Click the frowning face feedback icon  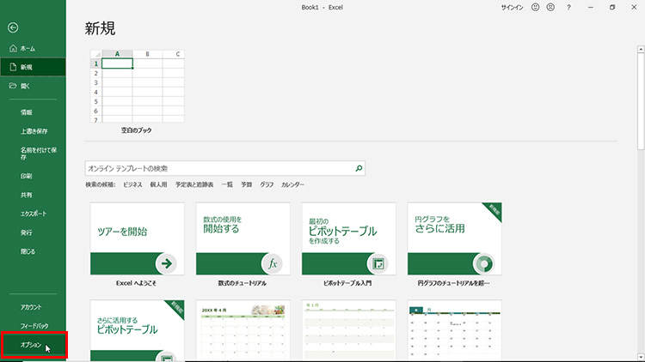tap(550, 8)
